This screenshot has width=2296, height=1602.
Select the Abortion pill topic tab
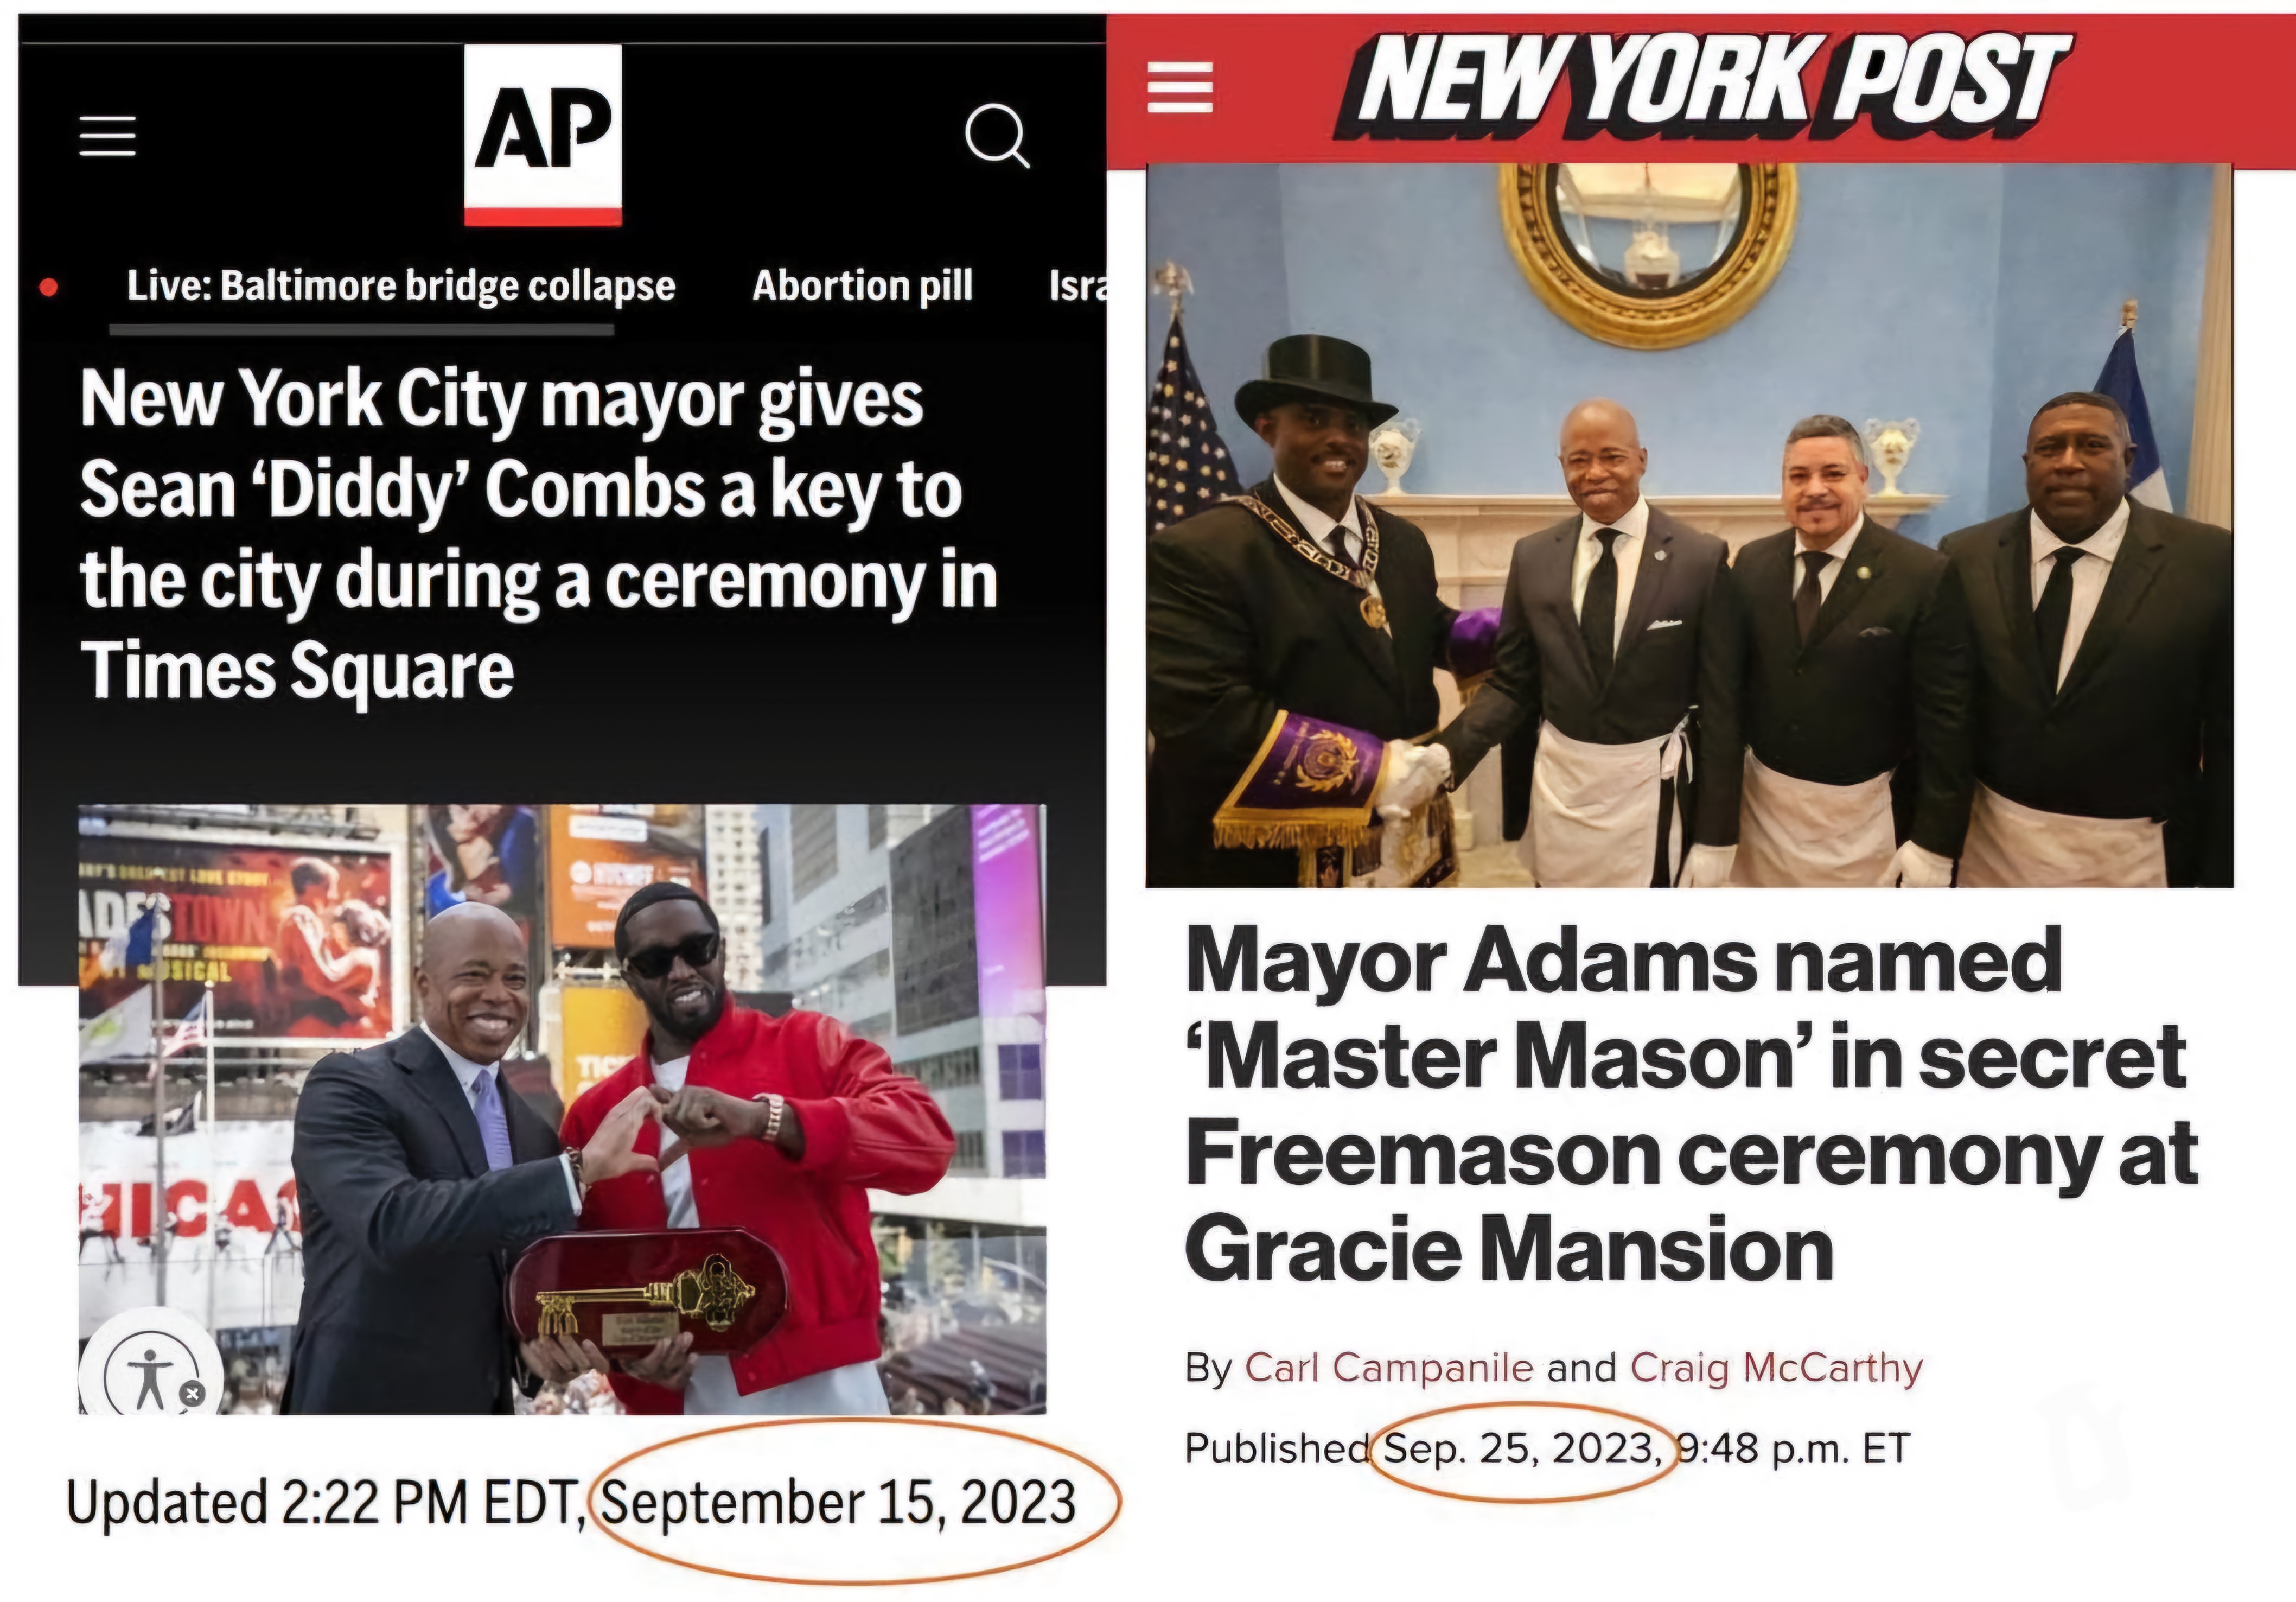coord(862,286)
